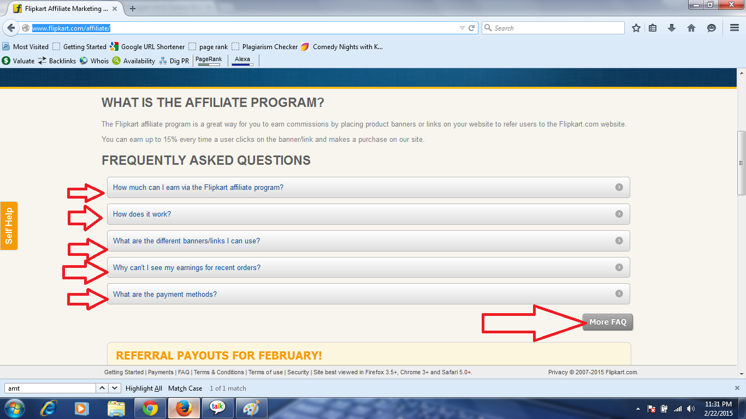The width and height of the screenshot is (746, 419).
Task: Find previous match with up arrow
Action: point(102,388)
